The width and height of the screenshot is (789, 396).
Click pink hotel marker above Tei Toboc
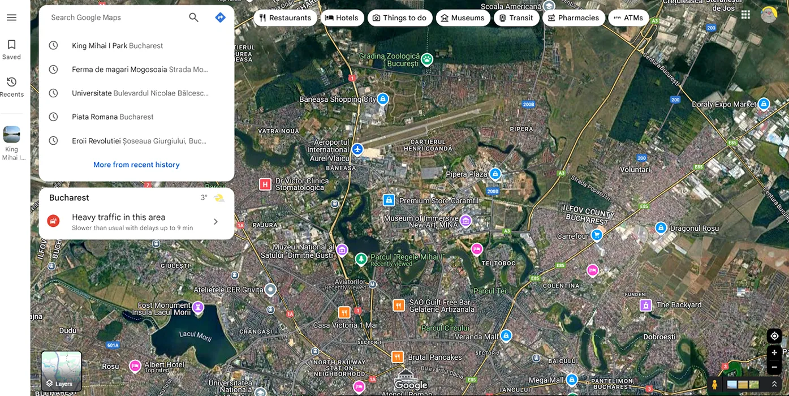pos(477,249)
